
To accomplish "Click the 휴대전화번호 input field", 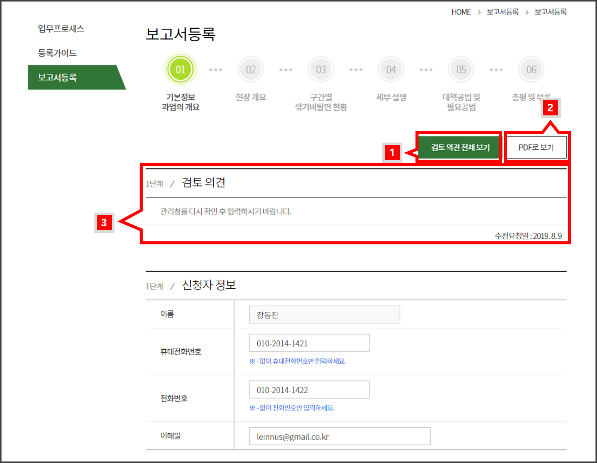I will pos(309,343).
